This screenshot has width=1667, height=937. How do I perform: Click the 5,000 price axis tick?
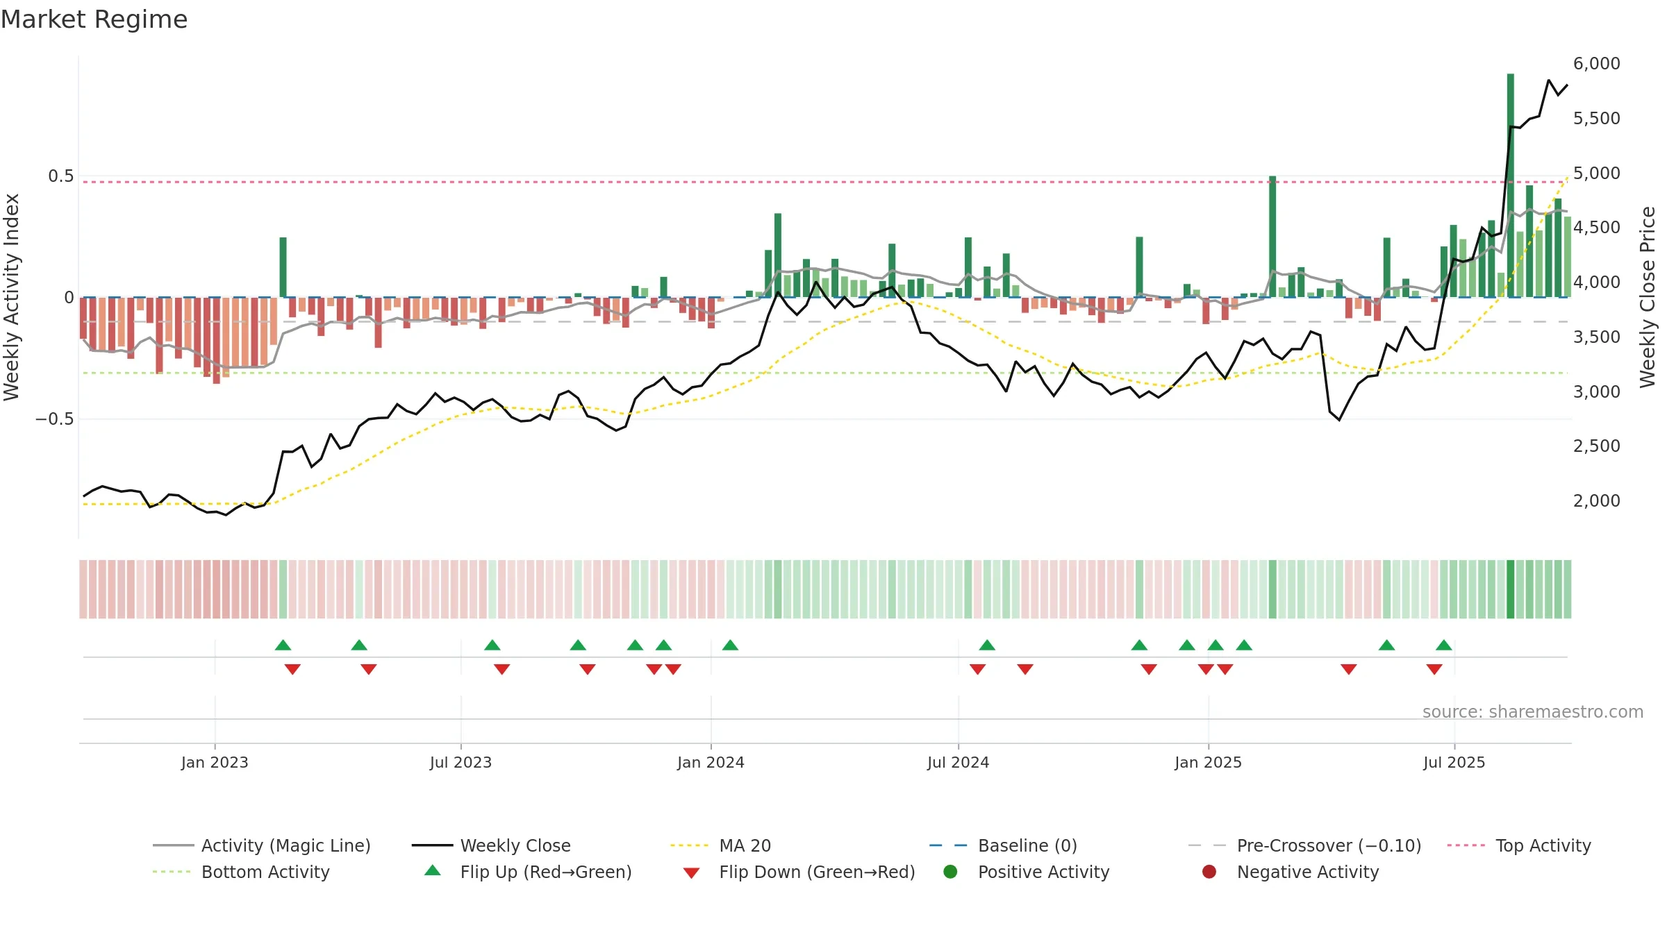tap(1596, 173)
